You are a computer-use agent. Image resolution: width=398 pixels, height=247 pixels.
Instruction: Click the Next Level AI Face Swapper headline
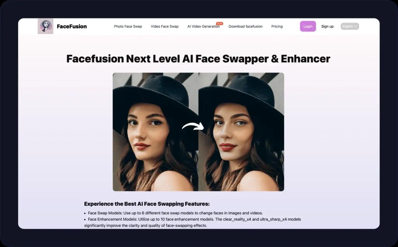198,59
